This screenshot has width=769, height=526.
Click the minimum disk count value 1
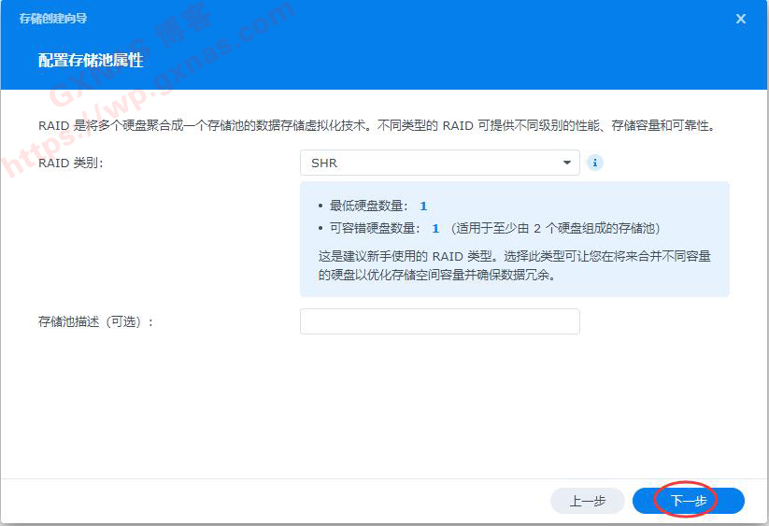(x=423, y=206)
